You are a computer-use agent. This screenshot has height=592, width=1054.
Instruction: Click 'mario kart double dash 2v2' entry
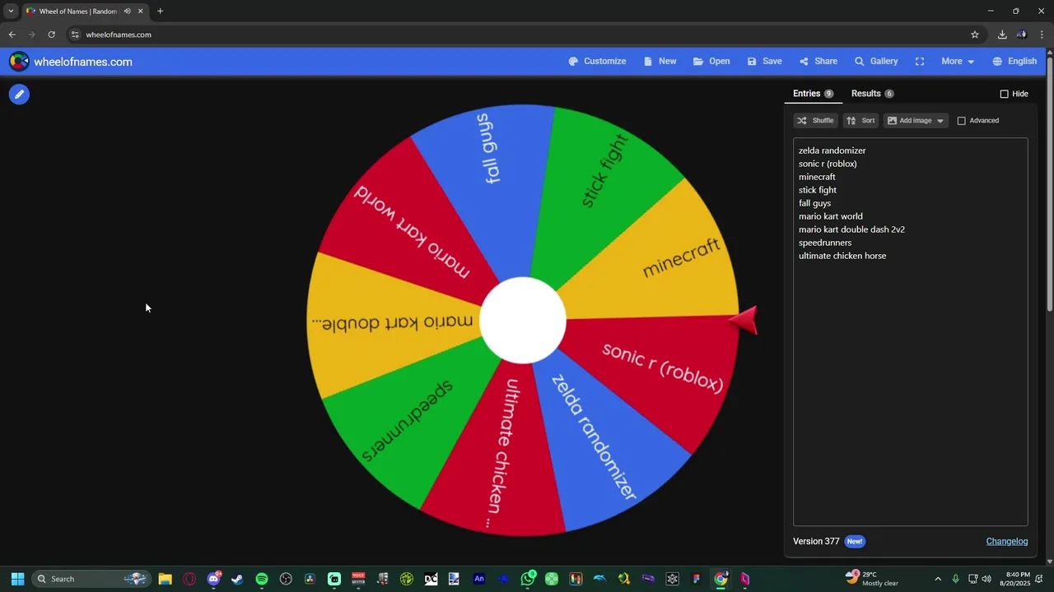(x=851, y=229)
